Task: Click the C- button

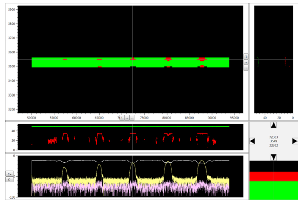Action: [10, 179]
